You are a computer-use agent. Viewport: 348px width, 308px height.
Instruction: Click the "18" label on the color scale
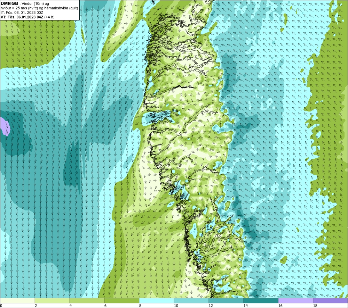point(315,306)
